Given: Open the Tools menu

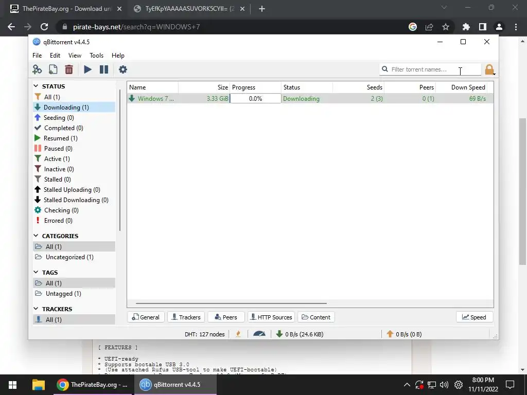Looking at the screenshot, I should pos(96,56).
